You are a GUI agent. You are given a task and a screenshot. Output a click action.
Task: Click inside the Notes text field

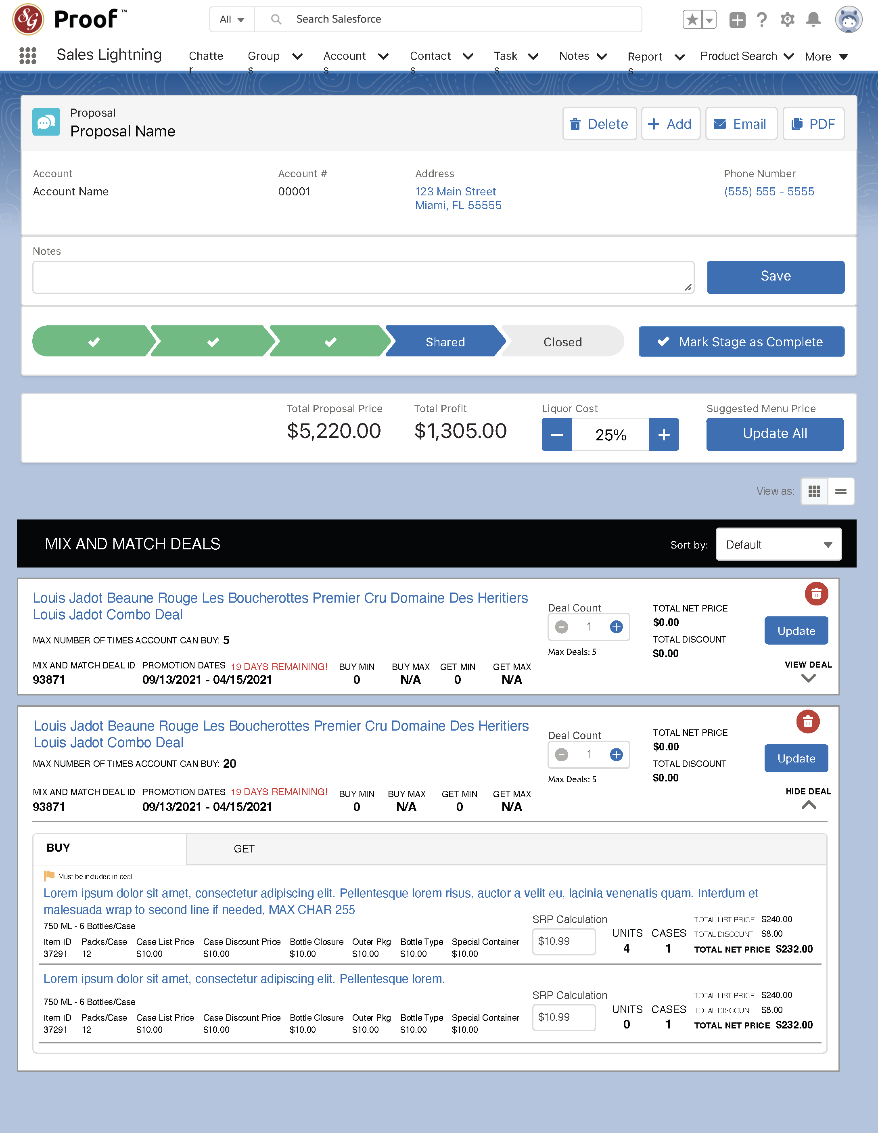[363, 278]
